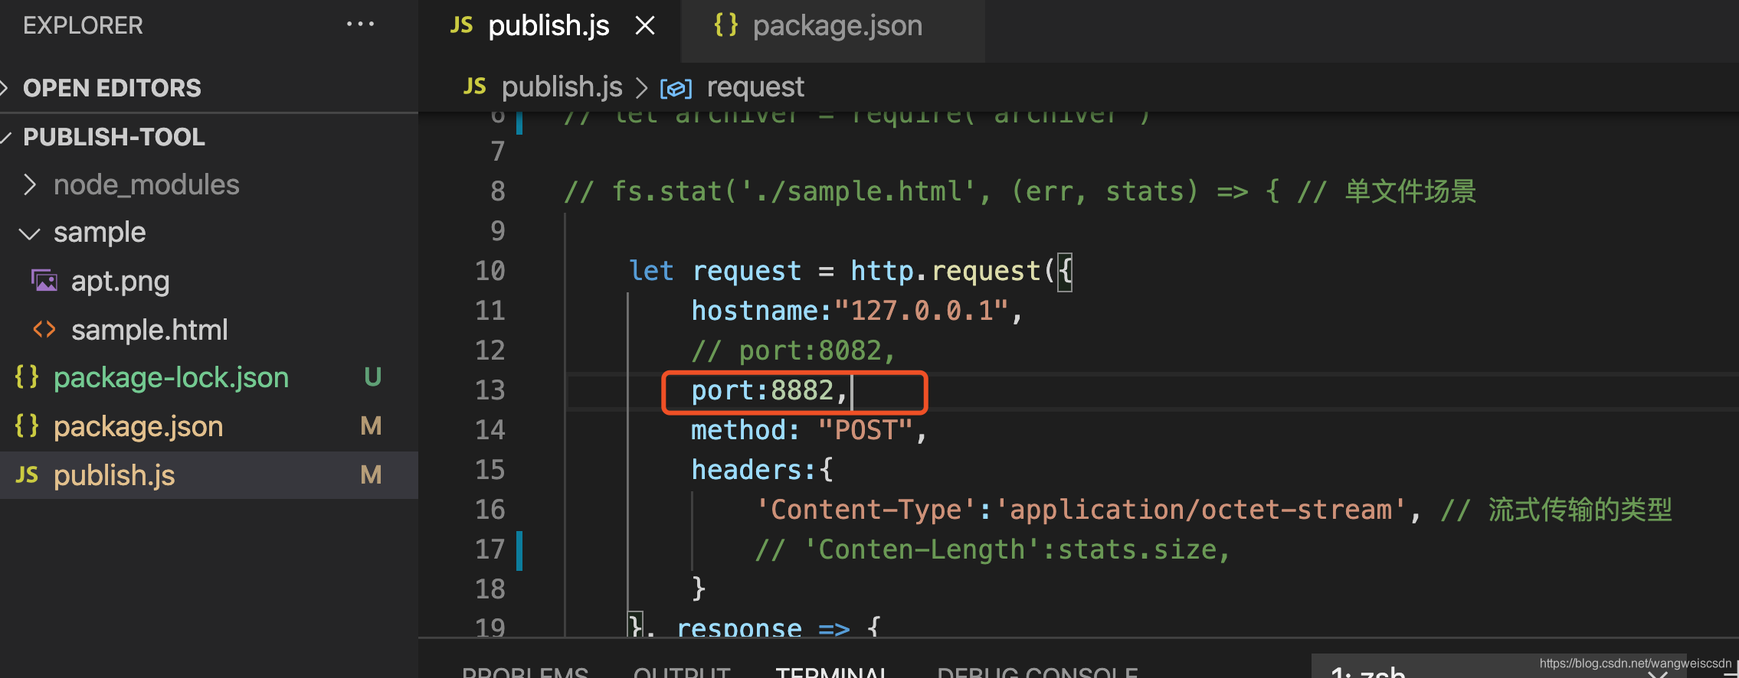This screenshot has height=678, width=1739.
Task: Switch to the OUTPUT panel tab
Action: click(682, 672)
